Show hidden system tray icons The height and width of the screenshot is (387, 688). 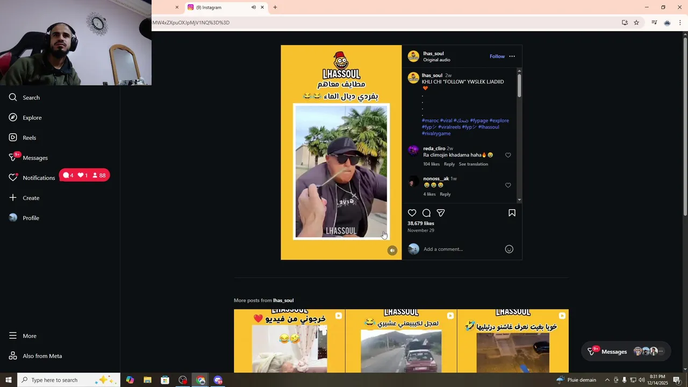pos(607,380)
